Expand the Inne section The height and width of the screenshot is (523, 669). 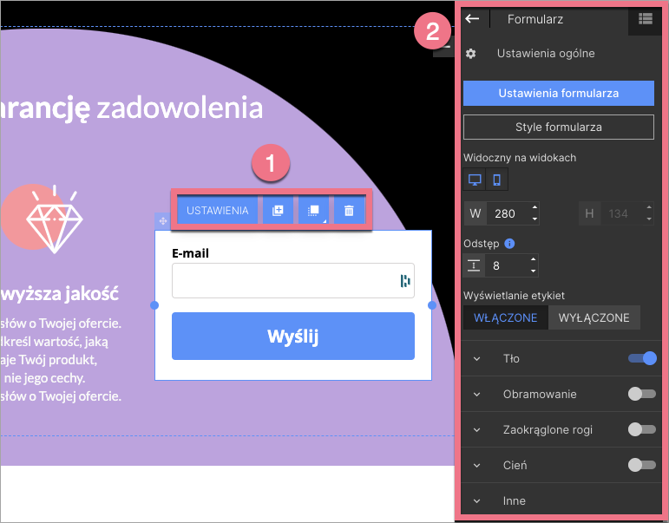pos(476,500)
